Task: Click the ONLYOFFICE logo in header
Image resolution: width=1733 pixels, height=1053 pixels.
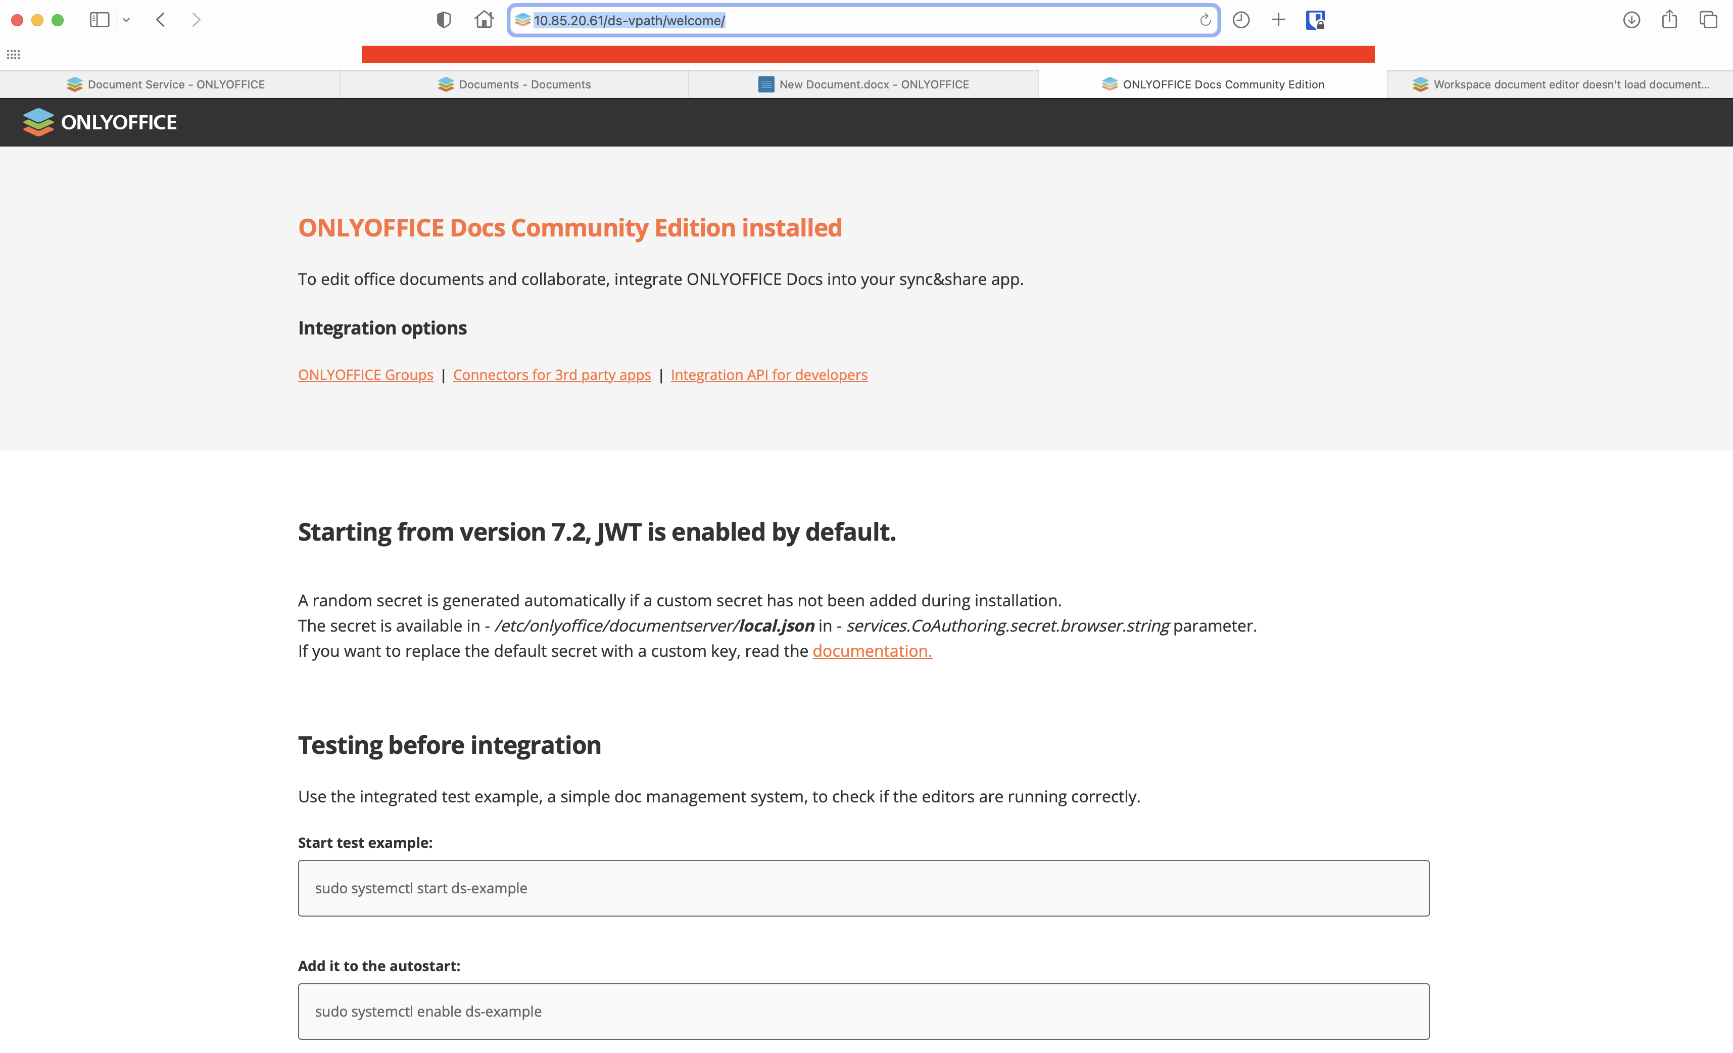Action: [99, 122]
